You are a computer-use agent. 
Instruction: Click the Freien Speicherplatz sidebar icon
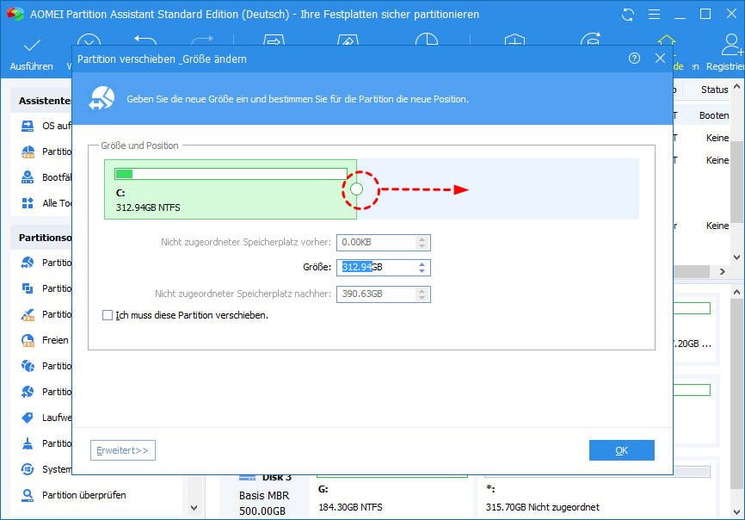click(26, 339)
